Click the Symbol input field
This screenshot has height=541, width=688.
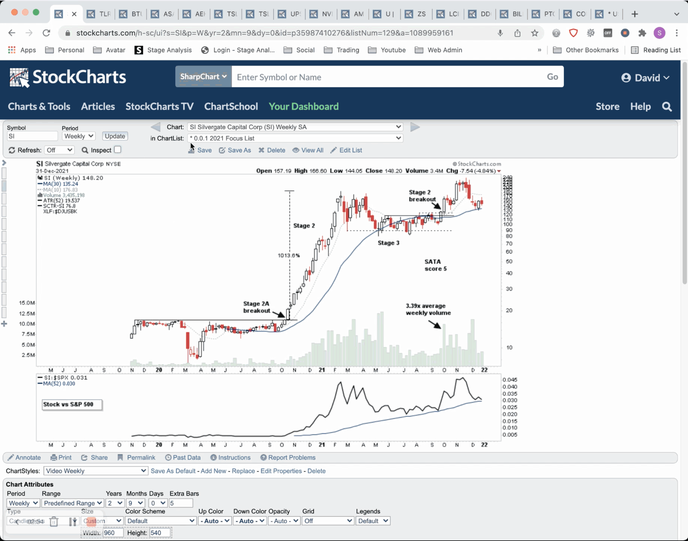pos(32,136)
